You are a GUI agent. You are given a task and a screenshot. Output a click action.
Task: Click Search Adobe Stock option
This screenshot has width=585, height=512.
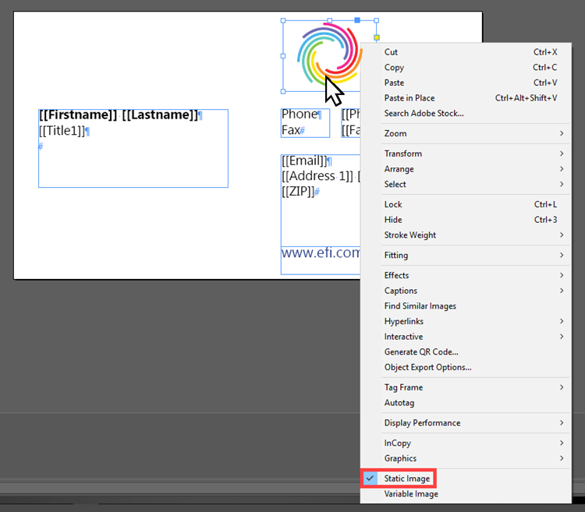point(424,114)
